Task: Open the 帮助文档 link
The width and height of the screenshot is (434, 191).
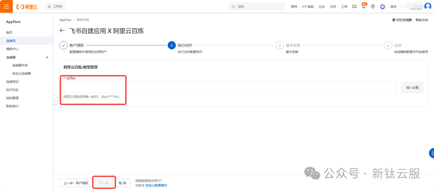Action: (422, 20)
